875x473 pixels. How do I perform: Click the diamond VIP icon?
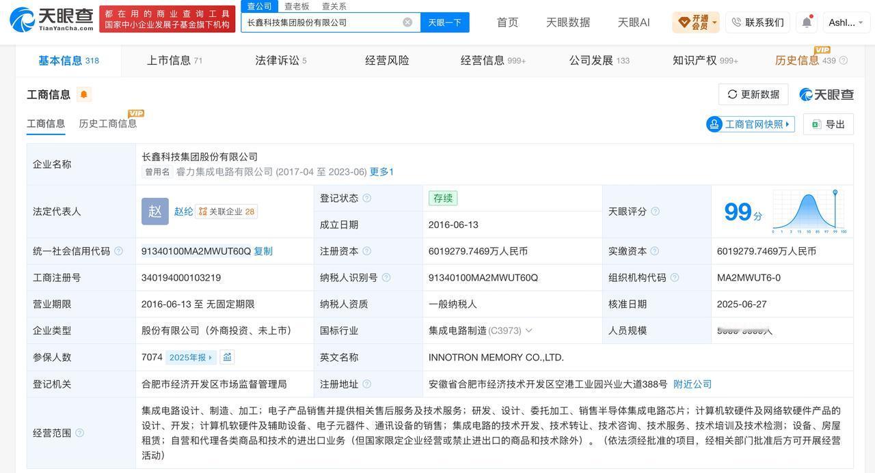(x=684, y=23)
